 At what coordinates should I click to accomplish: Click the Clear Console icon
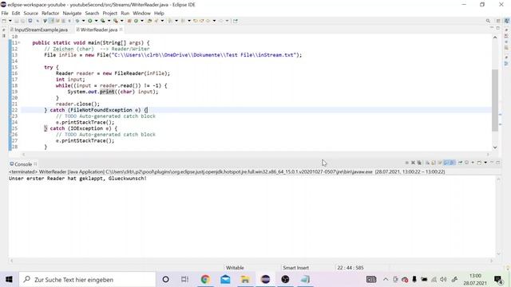(x=428, y=163)
